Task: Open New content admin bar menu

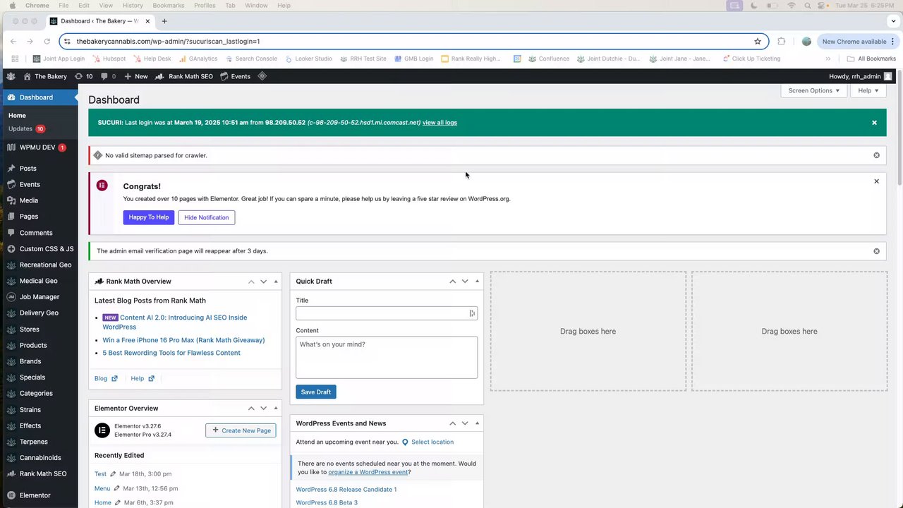Action: coord(136,76)
